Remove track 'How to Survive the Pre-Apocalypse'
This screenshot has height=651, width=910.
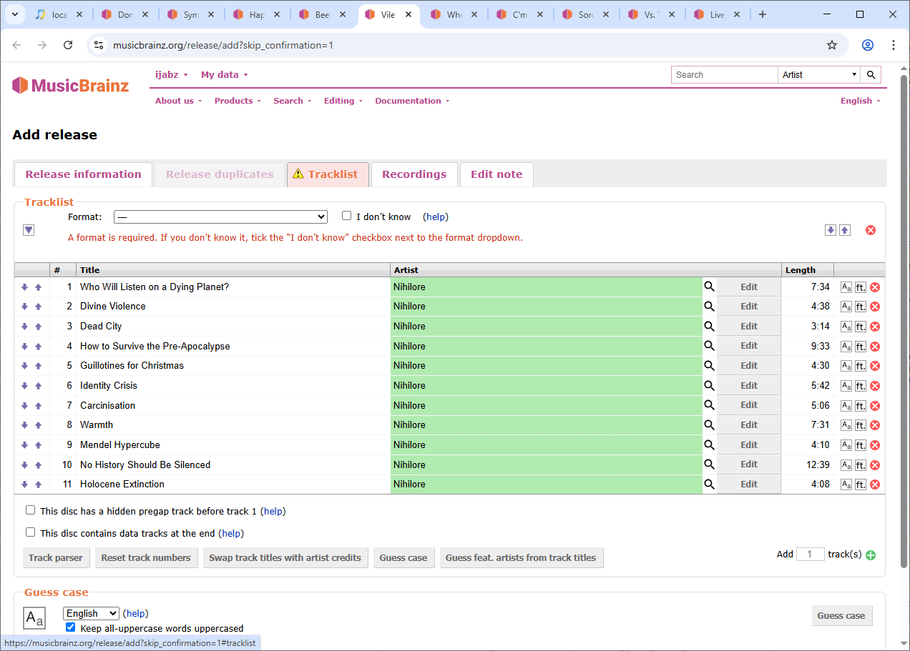coord(875,347)
